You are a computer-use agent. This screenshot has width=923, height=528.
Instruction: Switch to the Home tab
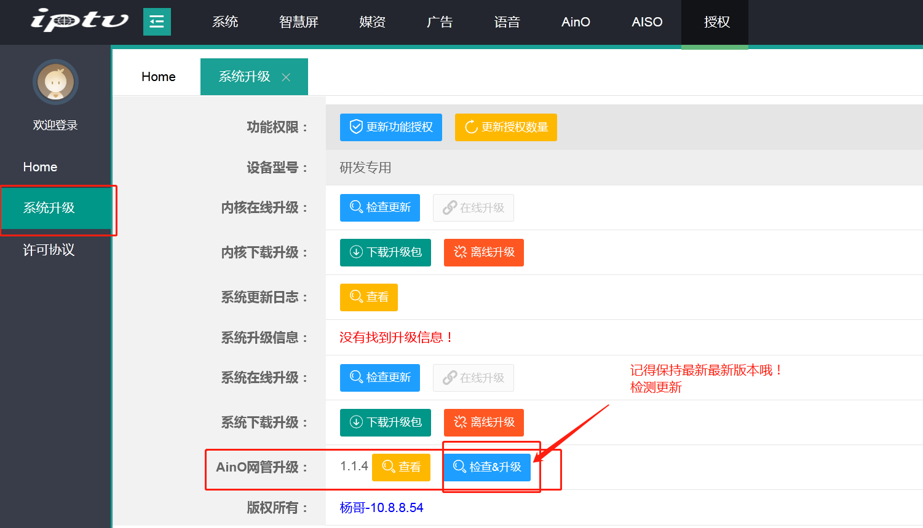158,77
